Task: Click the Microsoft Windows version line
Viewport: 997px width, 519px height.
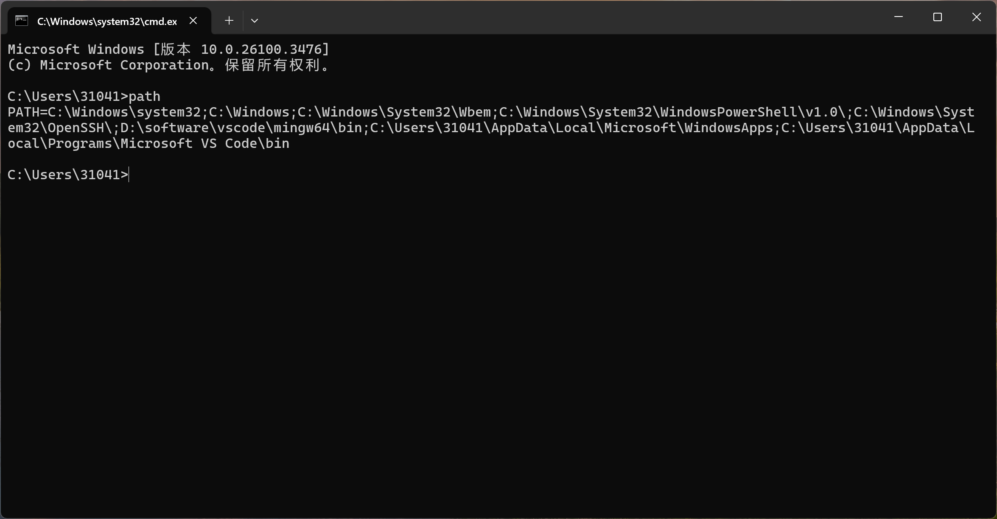Action: coord(168,50)
